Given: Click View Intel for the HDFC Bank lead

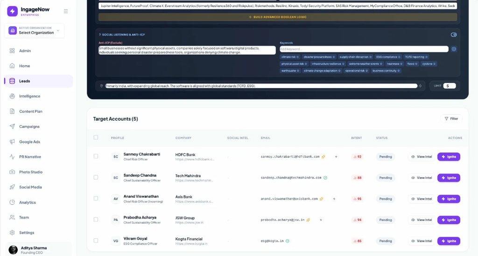Looking at the screenshot, I should (x=421, y=157).
